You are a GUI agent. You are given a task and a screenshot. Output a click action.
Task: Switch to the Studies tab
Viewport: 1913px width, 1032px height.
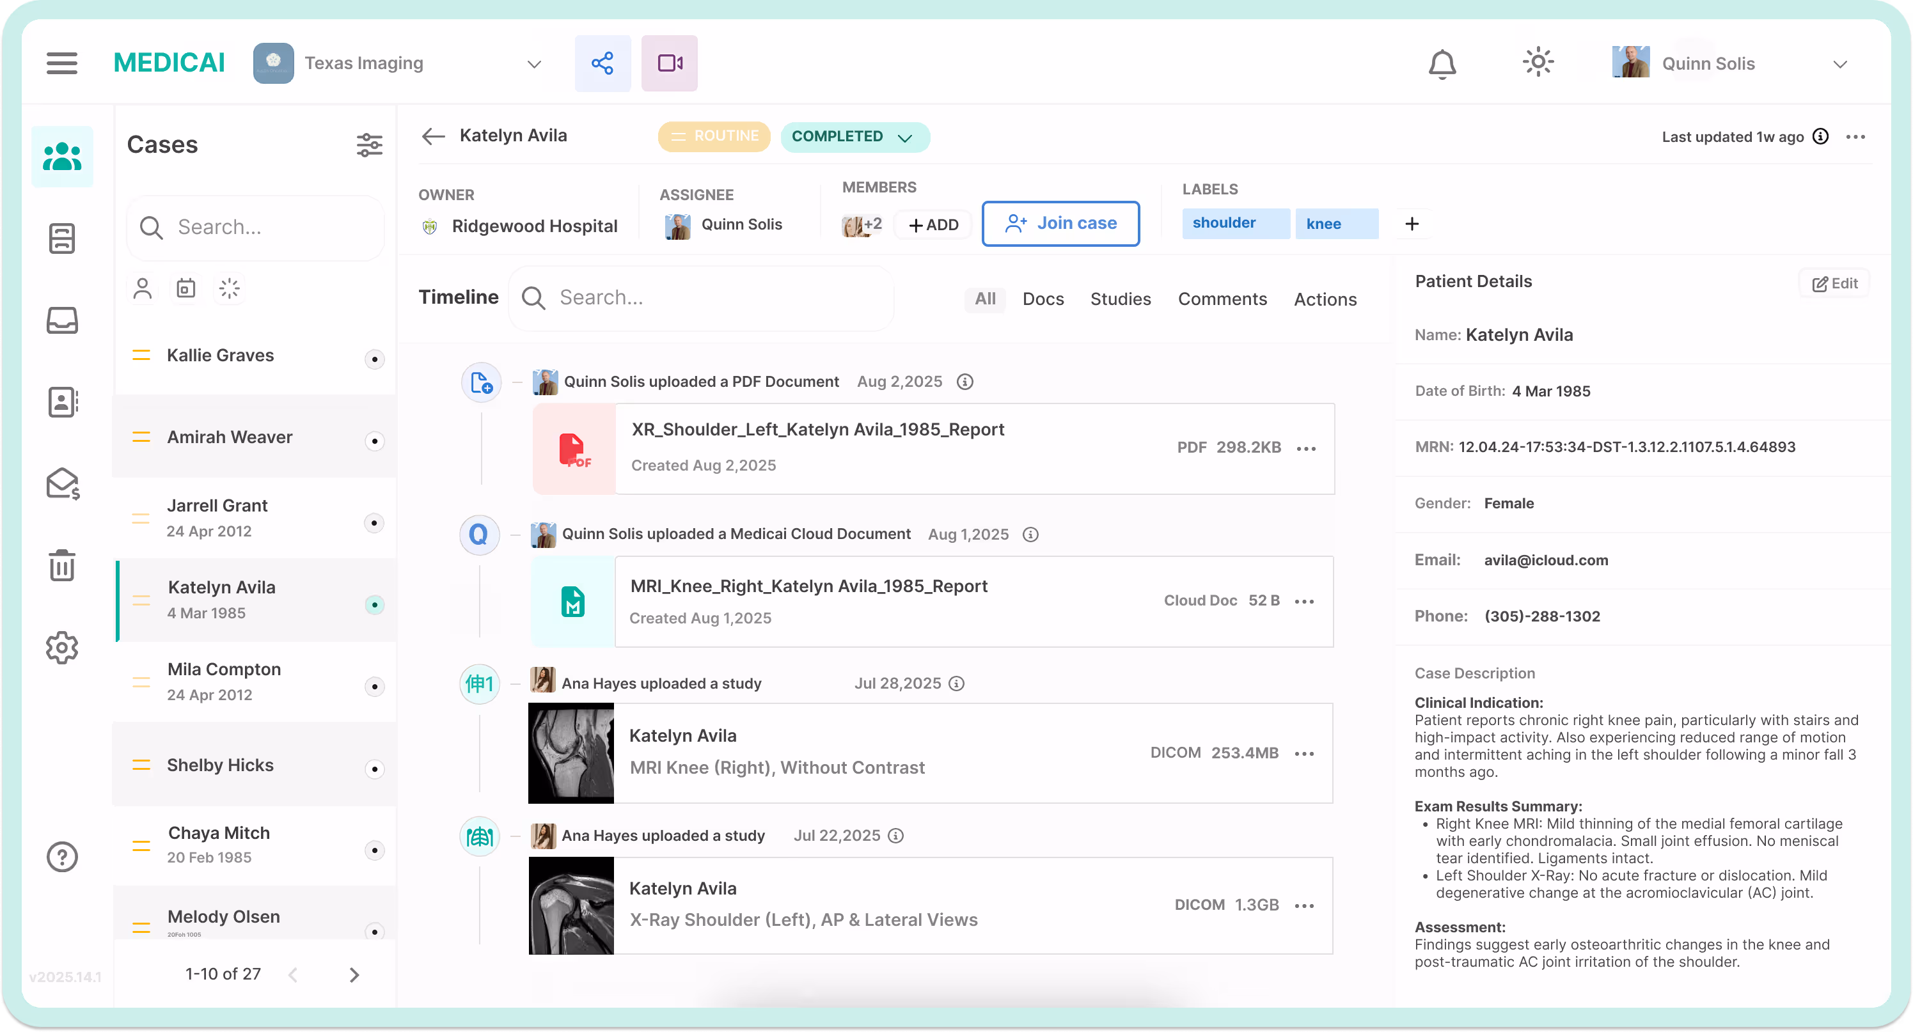[1120, 299]
